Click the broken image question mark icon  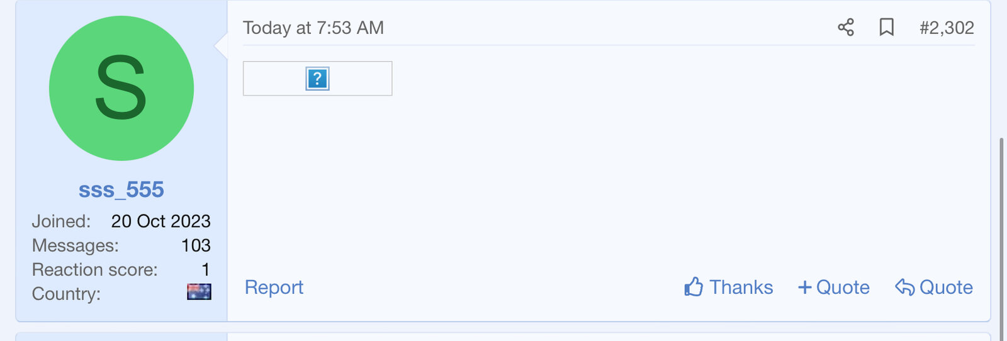(x=317, y=79)
